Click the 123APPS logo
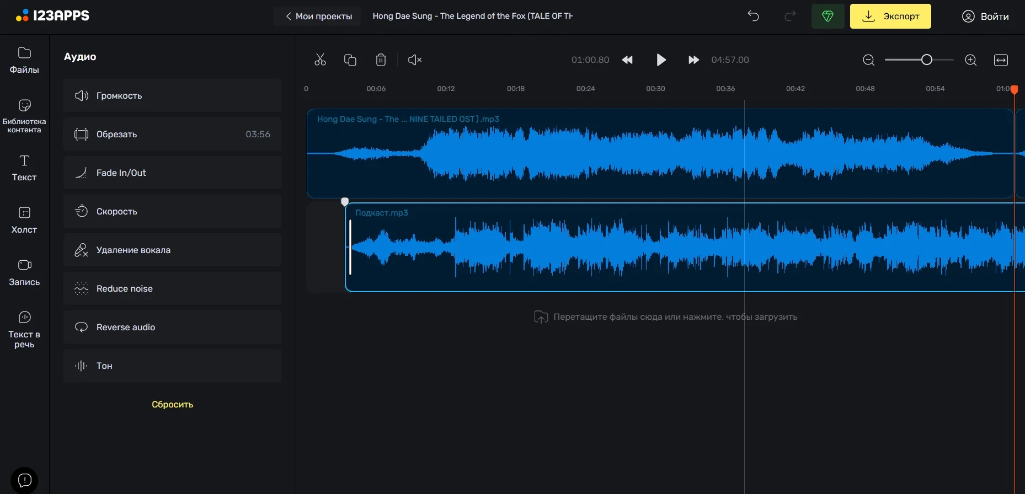 pyautogui.click(x=52, y=16)
